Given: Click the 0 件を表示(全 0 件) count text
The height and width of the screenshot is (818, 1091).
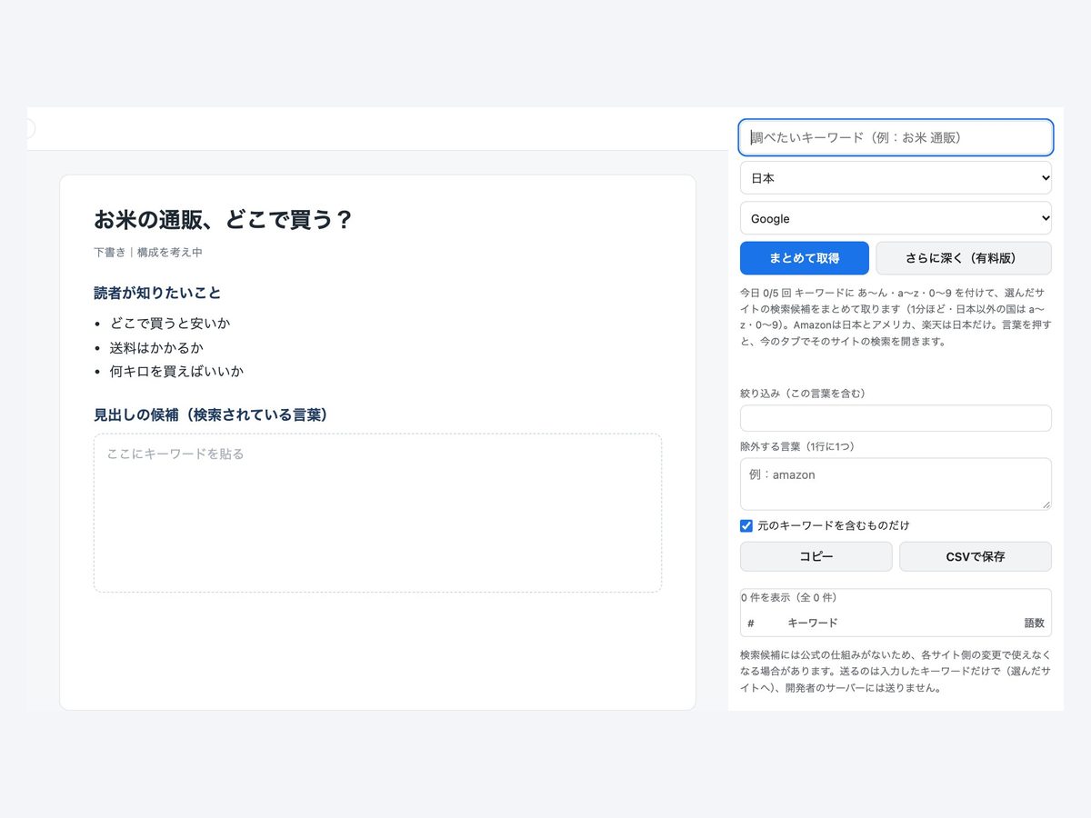Looking at the screenshot, I should [x=789, y=597].
